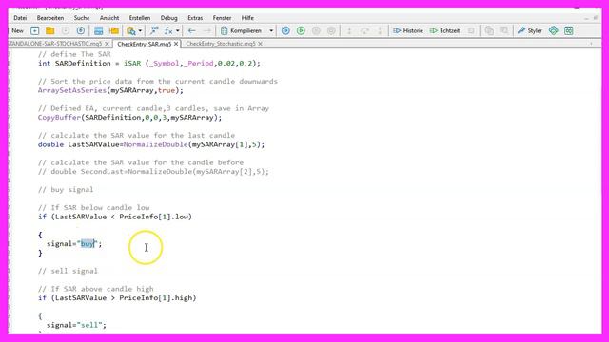
Task: Click the grayed-out pause debugging icon
Action: 316,30
